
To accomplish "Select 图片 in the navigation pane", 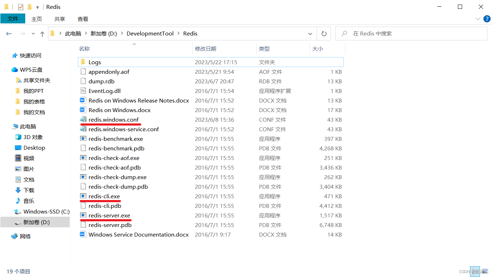I will 29,169.
